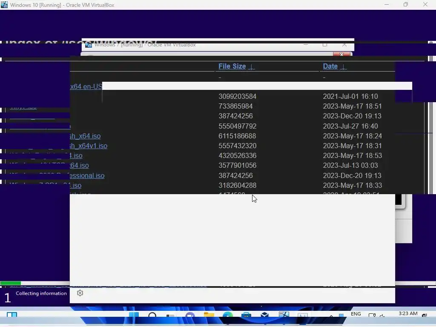Screen dimensions: 436x327
Task: Select the file size 3577901056
Action: coord(238,166)
